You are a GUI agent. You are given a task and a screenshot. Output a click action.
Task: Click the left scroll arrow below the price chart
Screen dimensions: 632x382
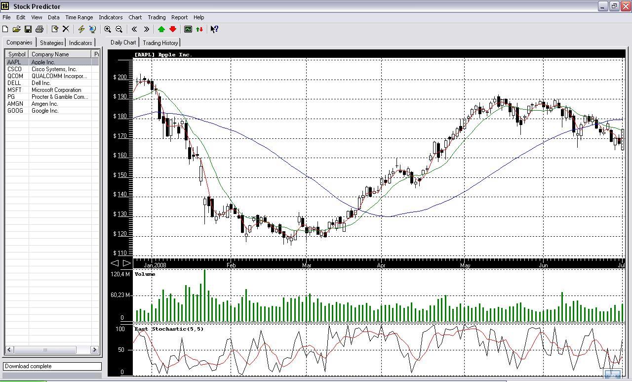pos(115,263)
